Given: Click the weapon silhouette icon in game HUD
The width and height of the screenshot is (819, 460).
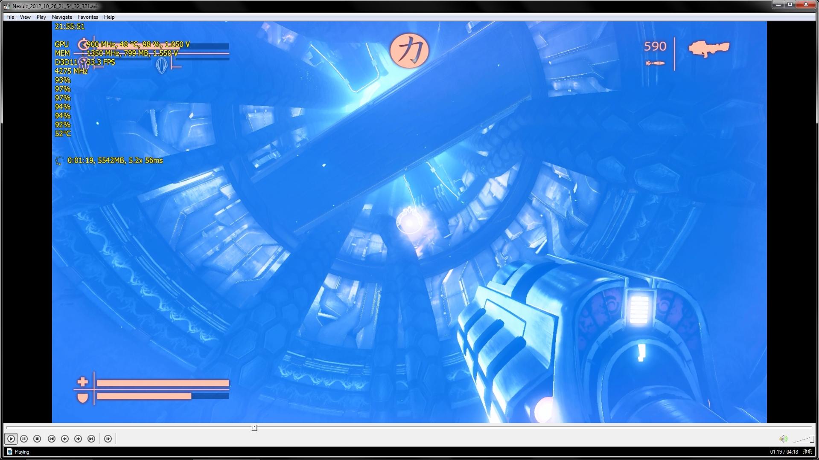Looking at the screenshot, I should (709, 49).
